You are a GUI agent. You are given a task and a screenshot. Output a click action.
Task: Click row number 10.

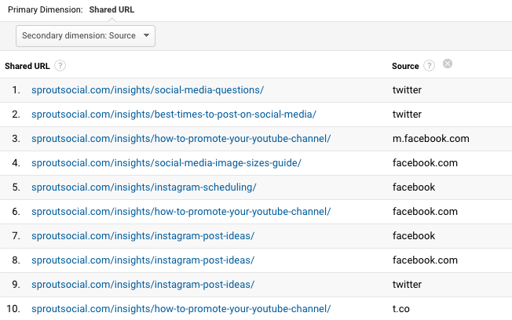[x=13, y=309]
